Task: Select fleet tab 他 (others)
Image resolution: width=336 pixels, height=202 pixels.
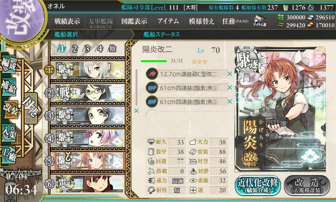Action: tap(112, 49)
